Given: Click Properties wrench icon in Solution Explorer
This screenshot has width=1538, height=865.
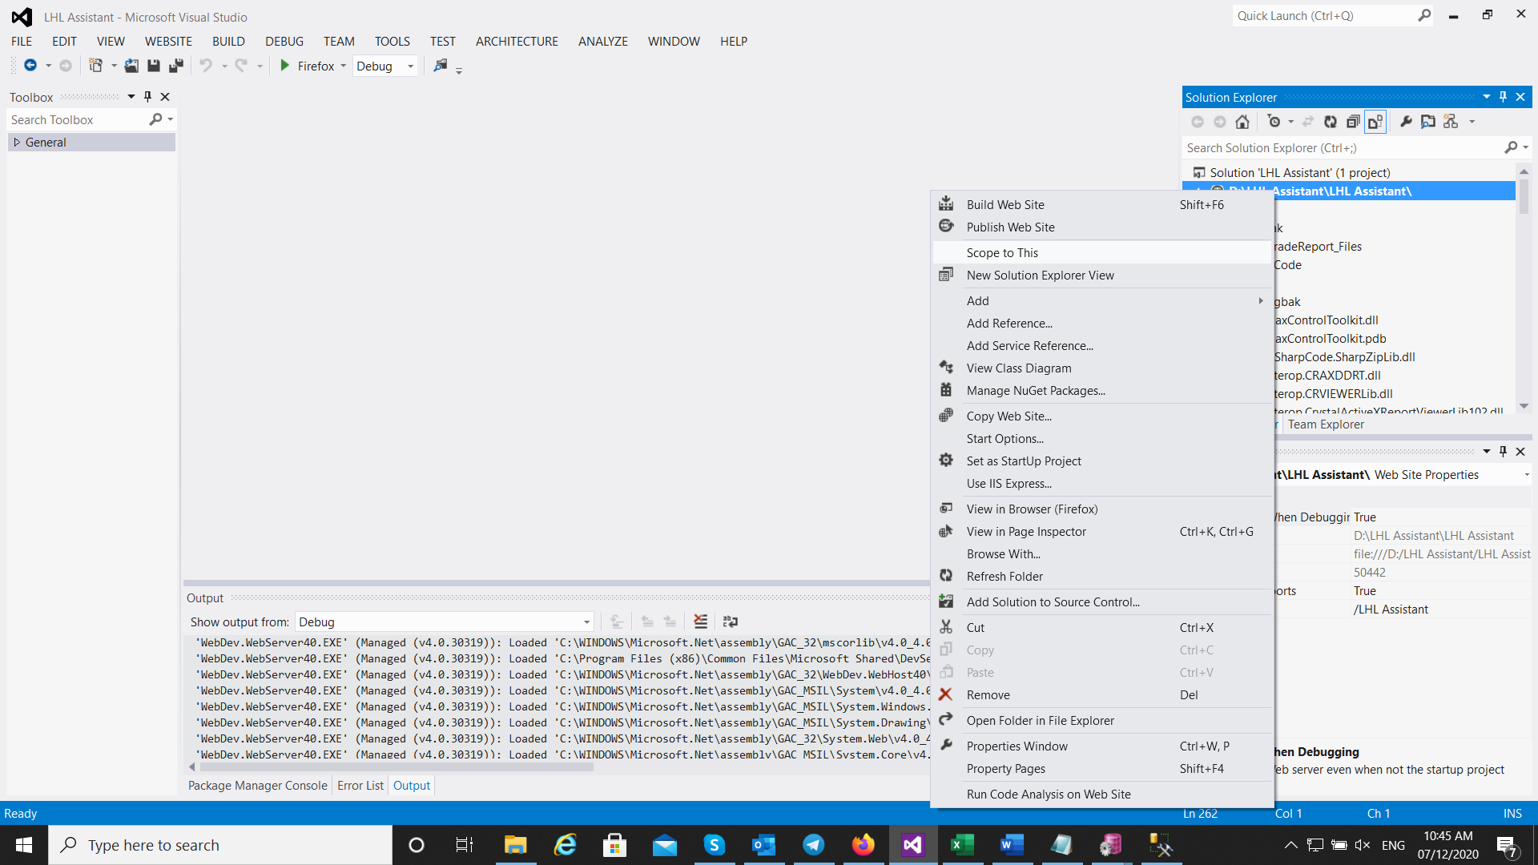Looking at the screenshot, I should pos(1406,122).
